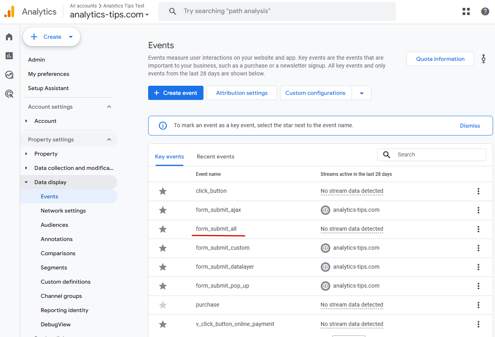The height and width of the screenshot is (337, 495).
Task: Open the Advertising icon in left rail
Action: point(9,94)
